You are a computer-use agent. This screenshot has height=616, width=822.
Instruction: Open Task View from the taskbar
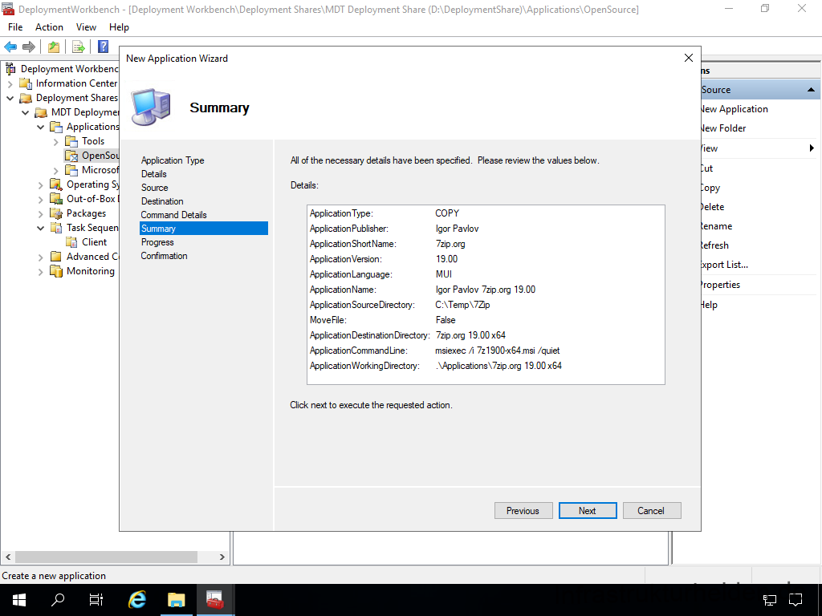[x=96, y=600]
